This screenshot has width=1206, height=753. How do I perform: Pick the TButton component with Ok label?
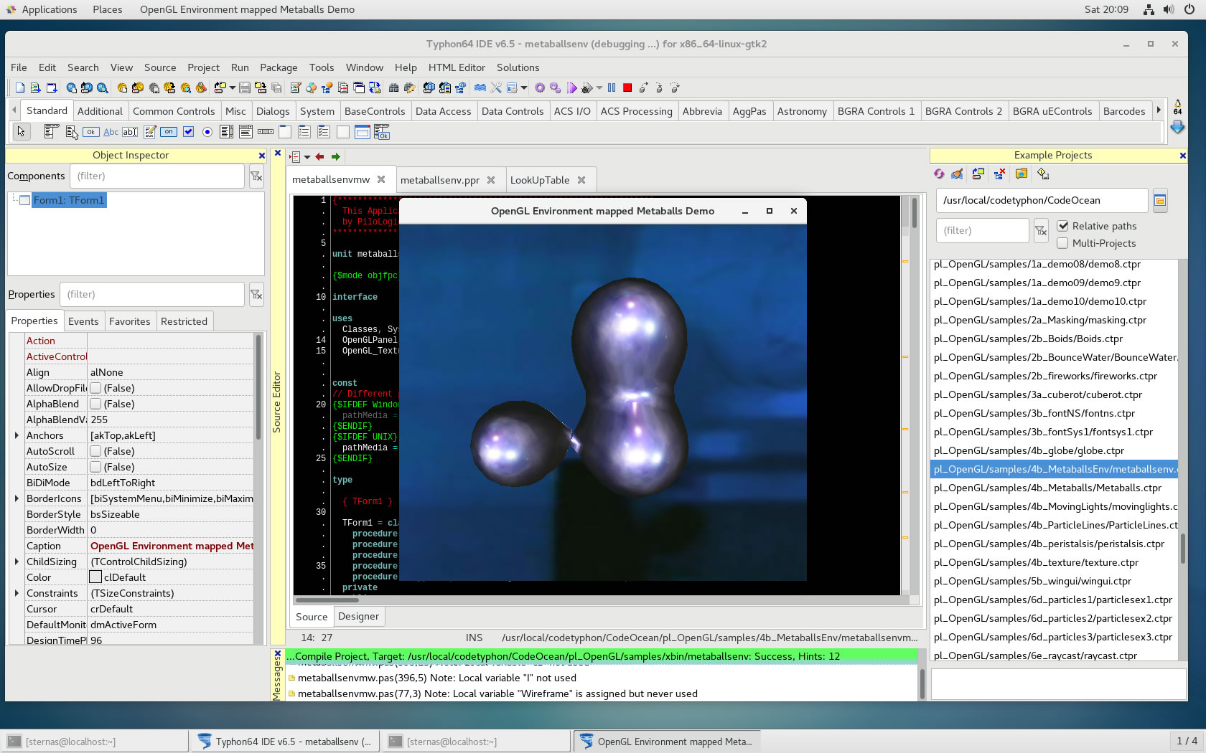coord(90,131)
